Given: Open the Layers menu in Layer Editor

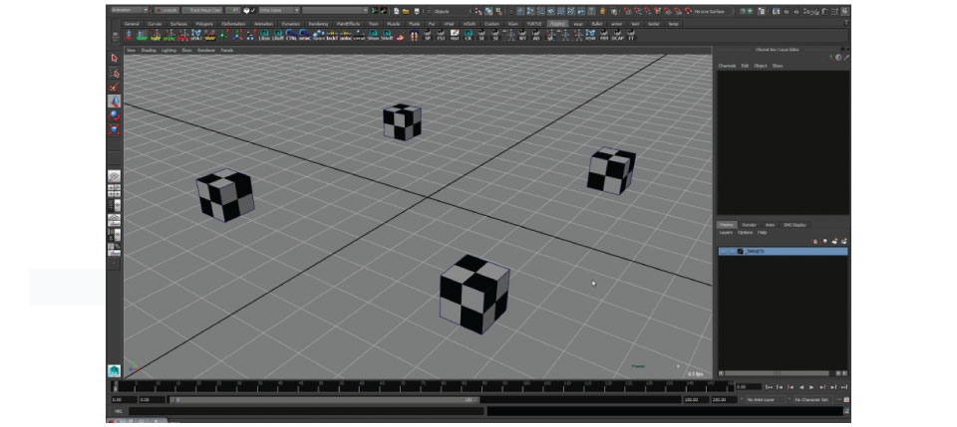Looking at the screenshot, I should [x=726, y=232].
